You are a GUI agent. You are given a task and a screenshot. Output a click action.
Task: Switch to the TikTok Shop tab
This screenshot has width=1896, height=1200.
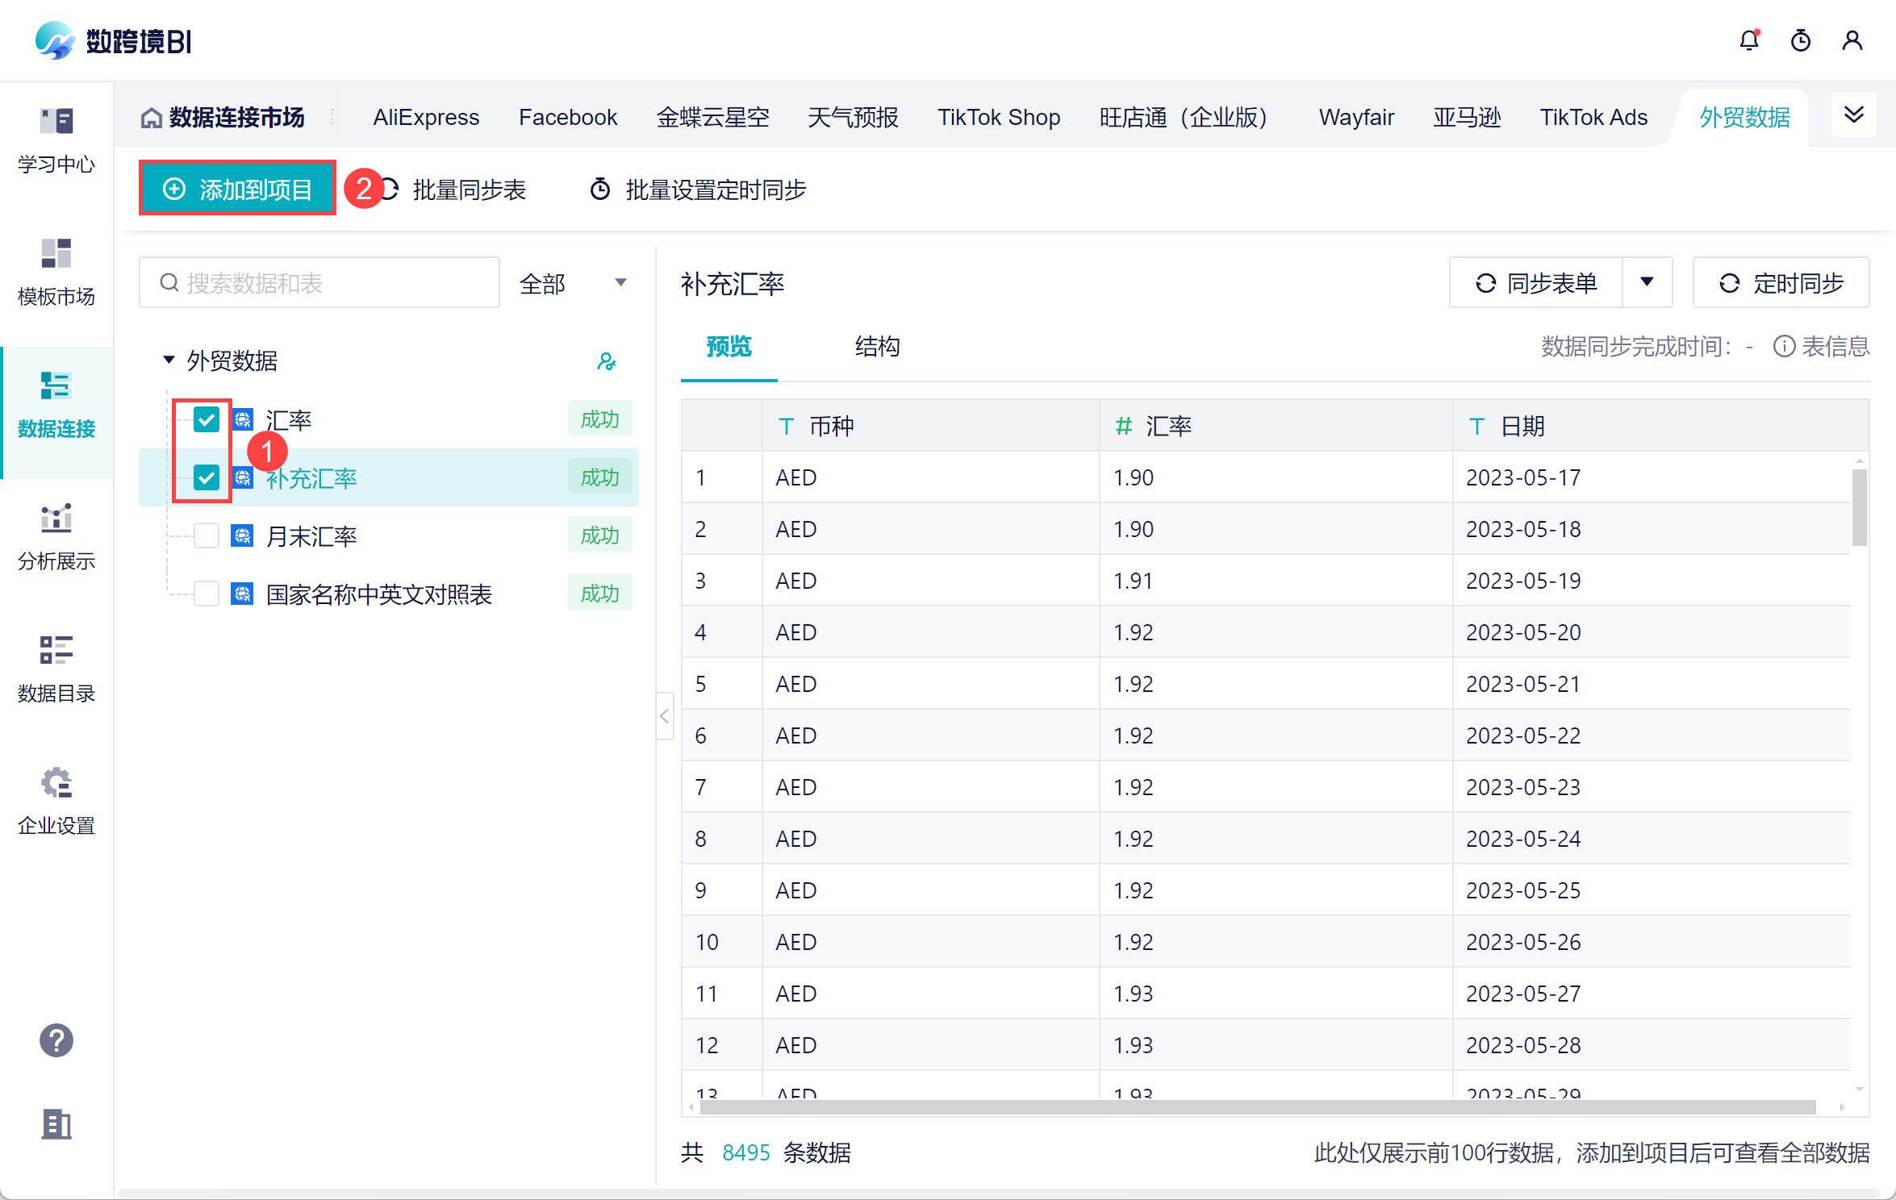[998, 118]
